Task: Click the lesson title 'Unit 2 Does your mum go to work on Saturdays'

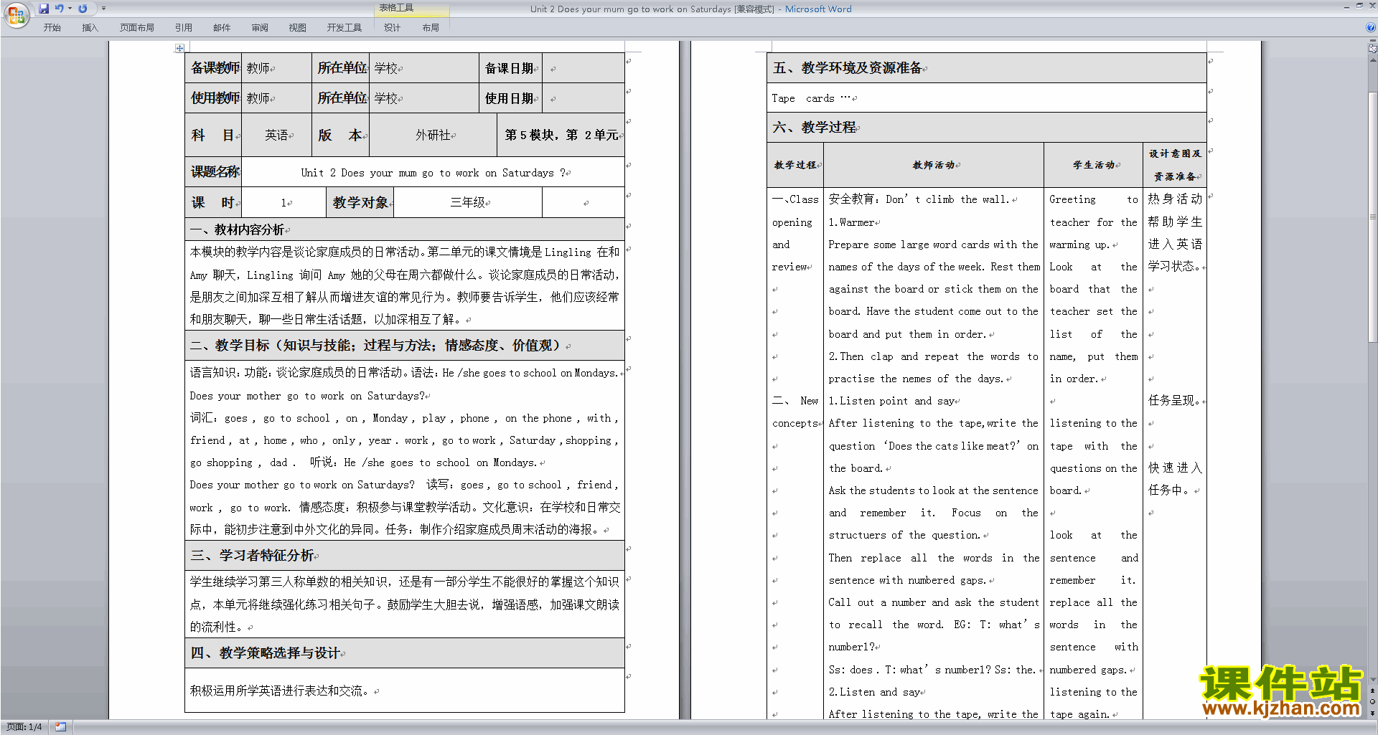Action: coord(433,172)
